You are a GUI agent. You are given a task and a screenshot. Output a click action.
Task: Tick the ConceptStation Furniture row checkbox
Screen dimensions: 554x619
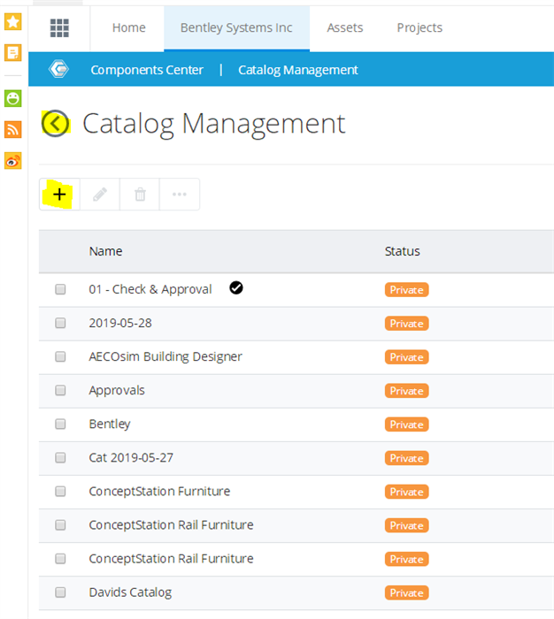coord(60,492)
